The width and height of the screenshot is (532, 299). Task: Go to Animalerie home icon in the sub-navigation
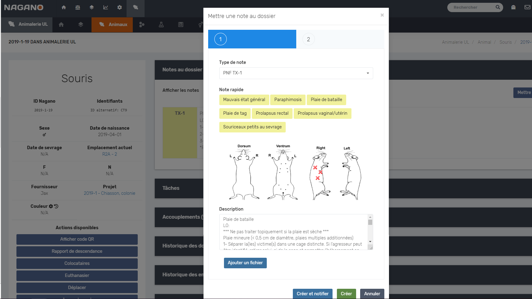click(61, 25)
